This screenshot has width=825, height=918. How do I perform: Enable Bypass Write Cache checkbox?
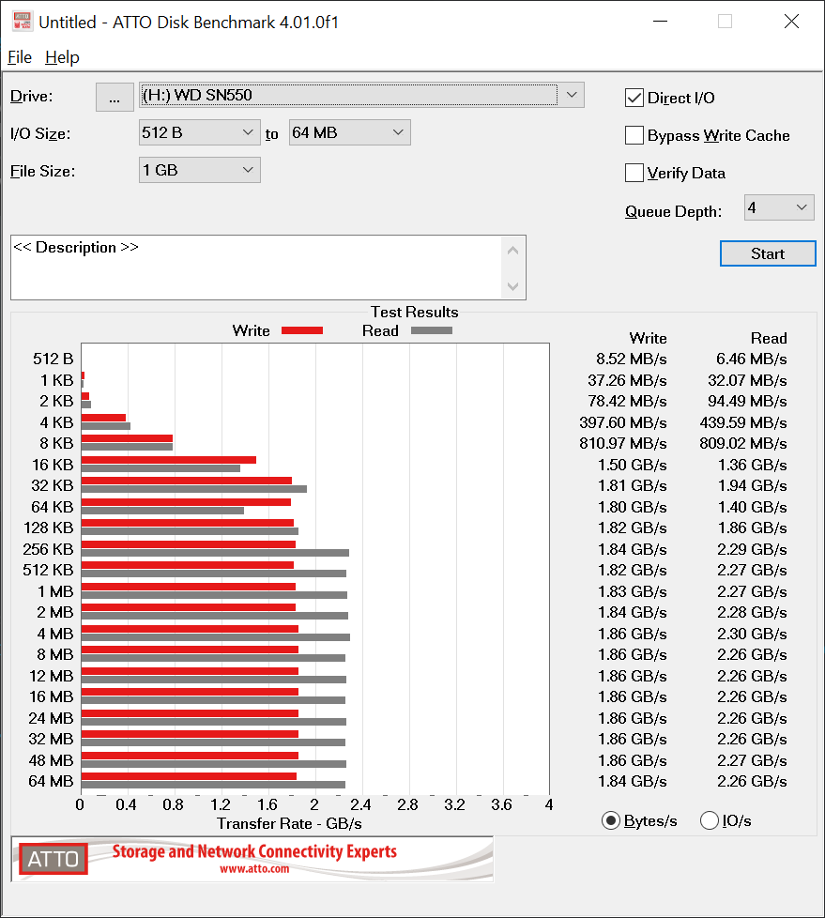click(x=634, y=135)
